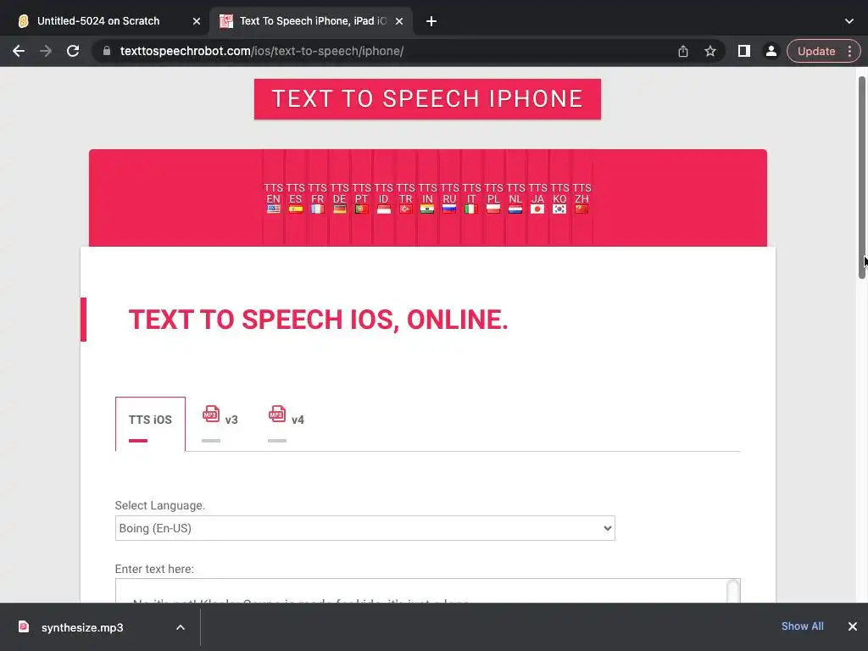Click the padlock site info icon
868x651 pixels.
point(106,51)
